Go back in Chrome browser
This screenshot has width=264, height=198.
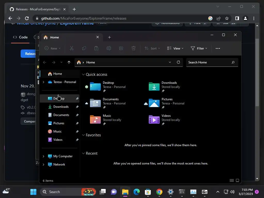click(x=10, y=18)
